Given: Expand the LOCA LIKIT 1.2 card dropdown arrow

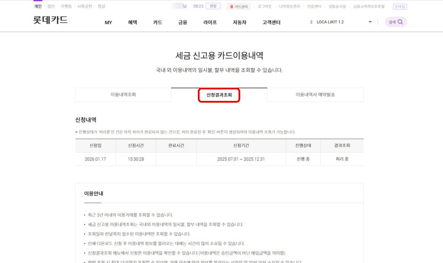Looking at the screenshot, I should 370,22.
